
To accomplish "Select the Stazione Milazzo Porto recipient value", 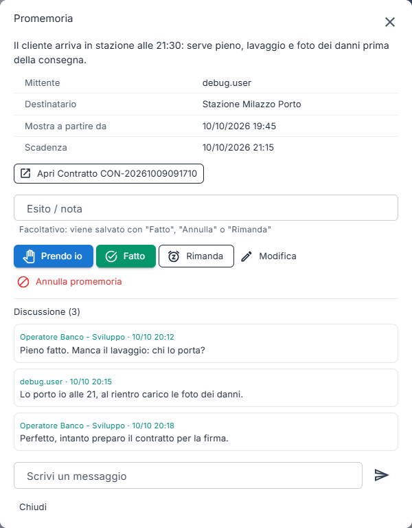I will click(x=251, y=104).
